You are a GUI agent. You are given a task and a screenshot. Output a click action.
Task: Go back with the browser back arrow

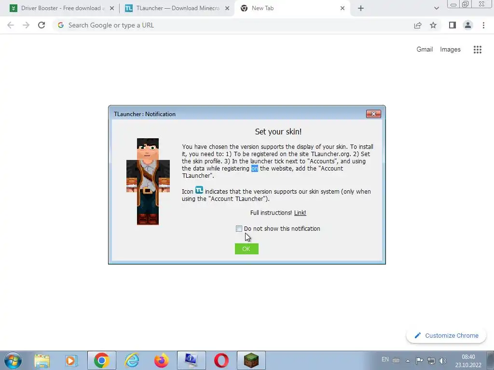[x=11, y=25]
